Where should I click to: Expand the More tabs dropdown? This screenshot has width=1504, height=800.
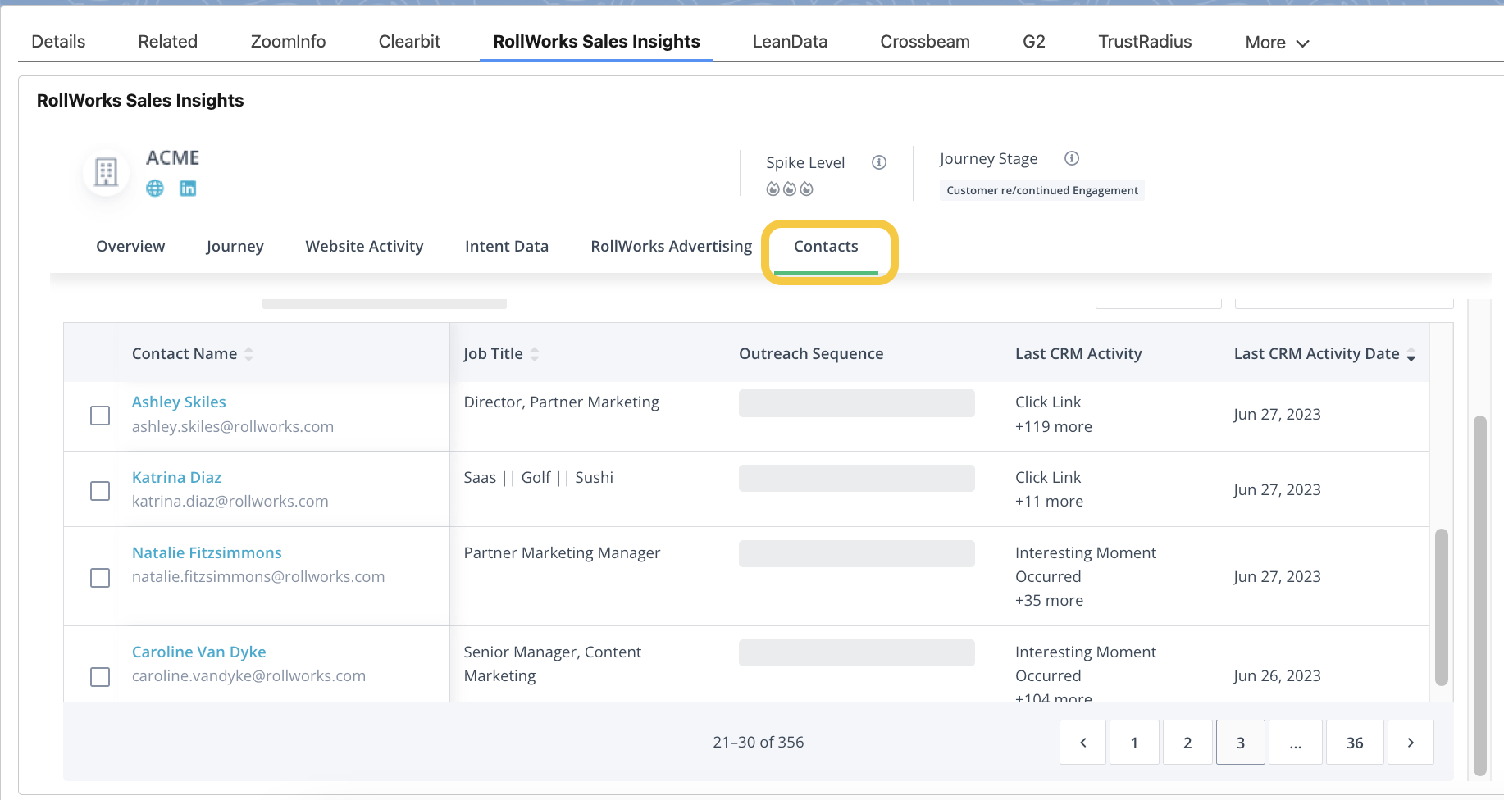pos(1276,43)
